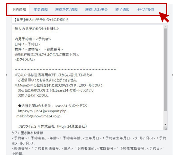Click the textarea resize handle corner
The width and height of the screenshot is (181, 156).
pyautogui.click(x=166, y=129)
